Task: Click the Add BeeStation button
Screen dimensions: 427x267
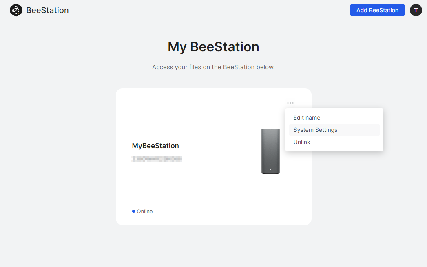Action: (x=377, y=10)
